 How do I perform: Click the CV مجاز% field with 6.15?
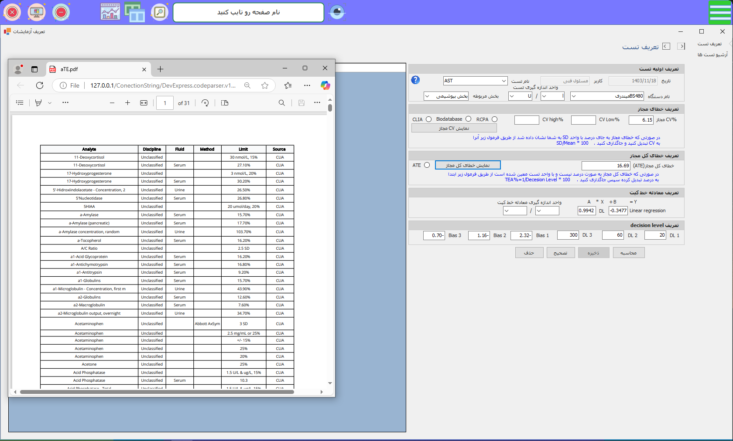641,120
